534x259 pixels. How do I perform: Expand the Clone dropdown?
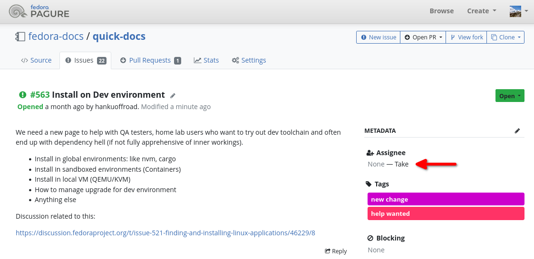click(x=505, y=37)
